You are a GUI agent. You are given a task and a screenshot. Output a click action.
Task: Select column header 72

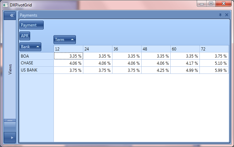pos(214,49)
